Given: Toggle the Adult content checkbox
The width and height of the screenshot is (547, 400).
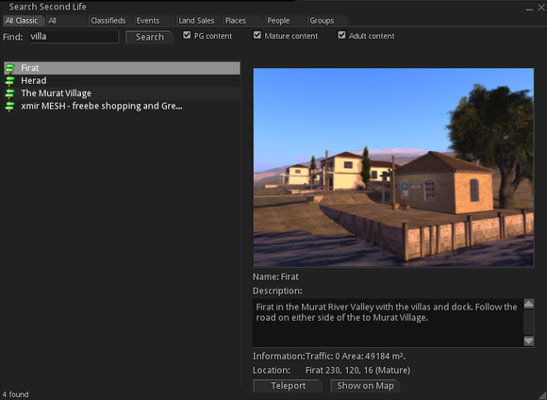Looking at the screenshot, I should (341, 35).
